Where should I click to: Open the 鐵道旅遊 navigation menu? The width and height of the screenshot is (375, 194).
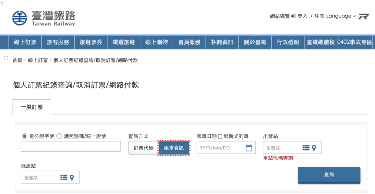(x=124, y=42)
